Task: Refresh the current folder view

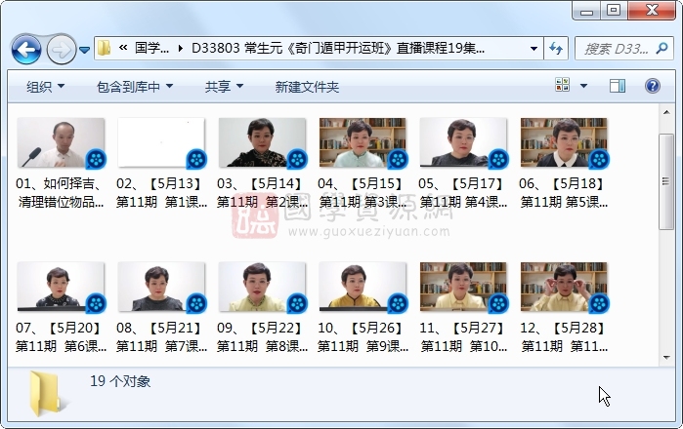Action: [556, 48]
